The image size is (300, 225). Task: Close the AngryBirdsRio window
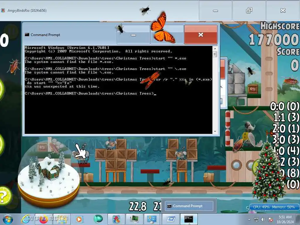[283, 11]
